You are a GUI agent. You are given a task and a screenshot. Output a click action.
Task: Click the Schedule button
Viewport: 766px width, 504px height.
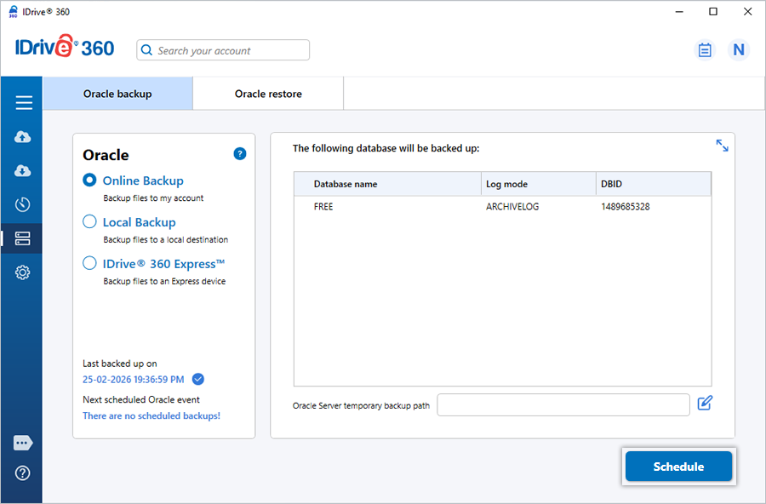(678, 467)
